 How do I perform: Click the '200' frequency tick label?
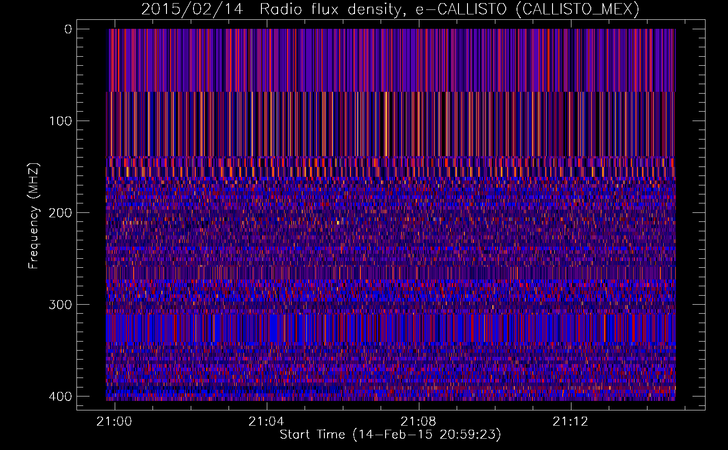[60, 213]
